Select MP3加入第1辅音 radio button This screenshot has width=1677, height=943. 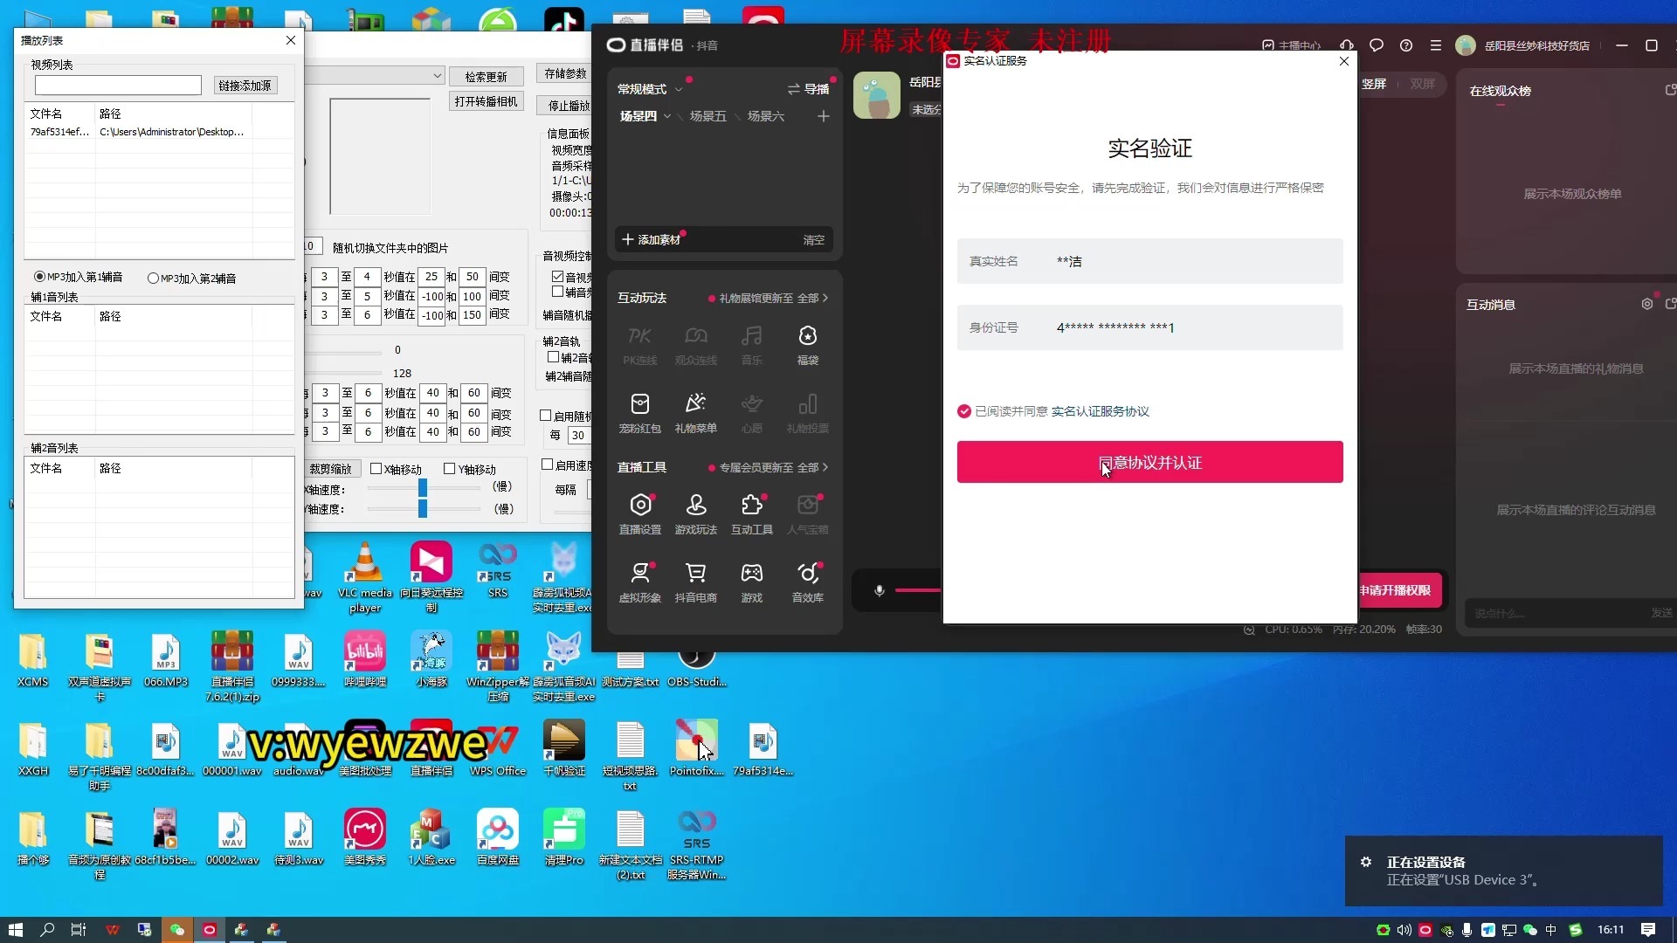tap(39, 277)
